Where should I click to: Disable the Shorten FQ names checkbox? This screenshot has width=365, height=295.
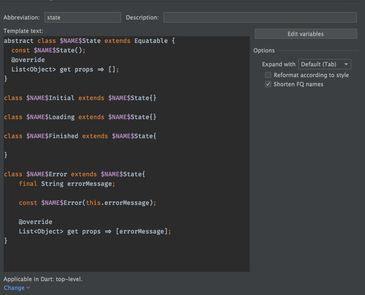[268, 84]
